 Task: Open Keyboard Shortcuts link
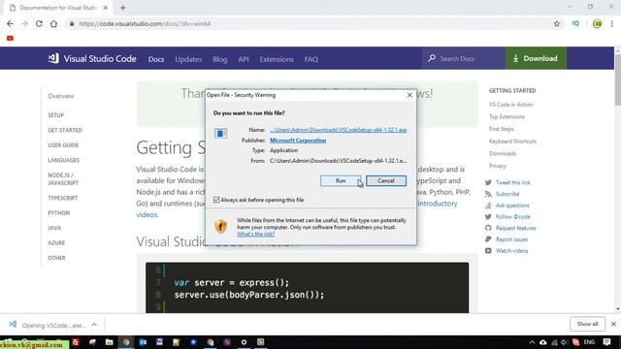tap(512, 142)
